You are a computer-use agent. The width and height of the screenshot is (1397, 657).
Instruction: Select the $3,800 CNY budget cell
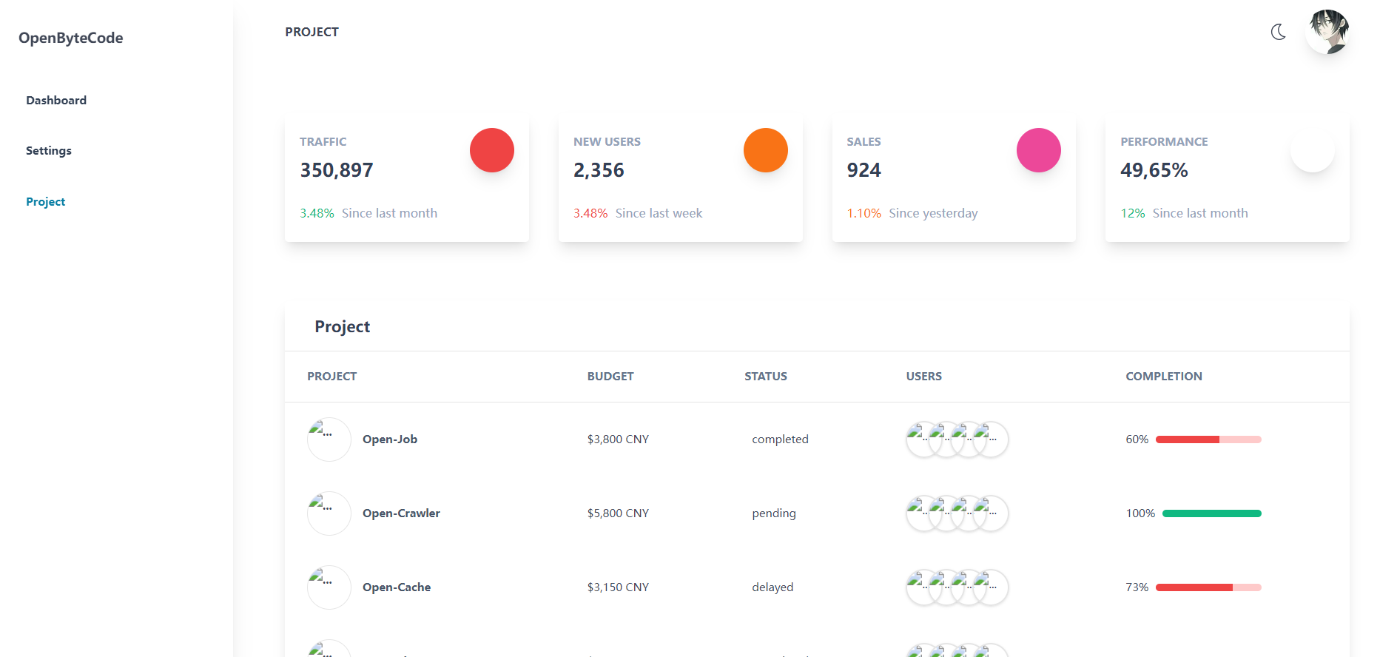pyautogui.click(x=618, y=439)
